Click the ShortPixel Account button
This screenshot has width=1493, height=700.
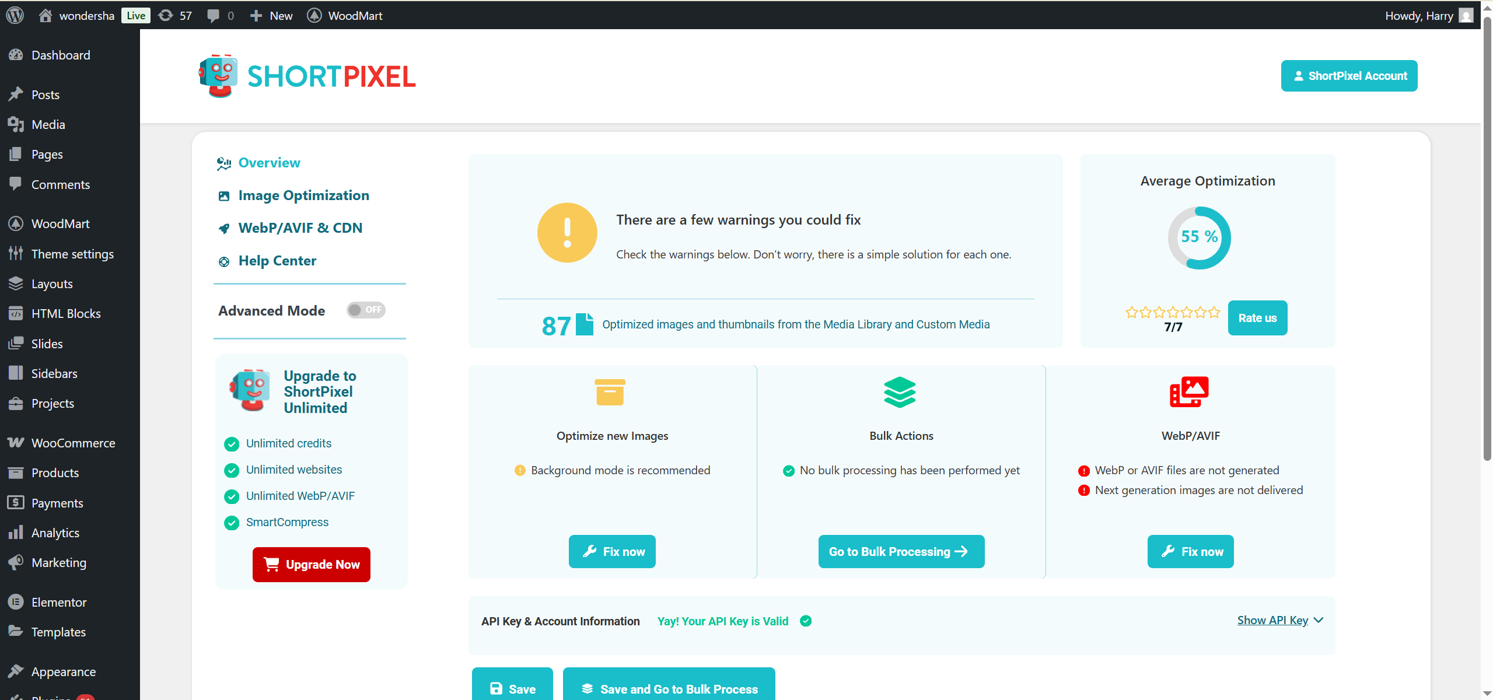click(1348, 76)
